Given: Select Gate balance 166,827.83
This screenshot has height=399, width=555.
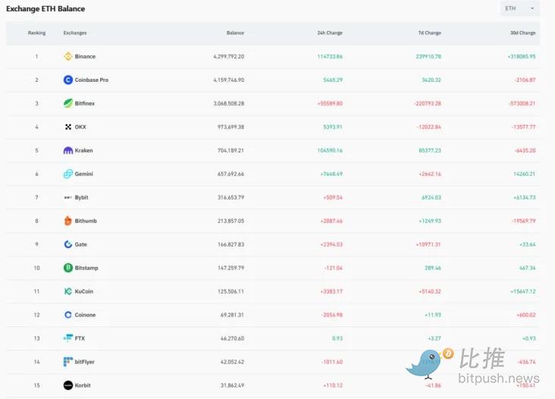Looking at the screenshot, I should coord(230,245).
